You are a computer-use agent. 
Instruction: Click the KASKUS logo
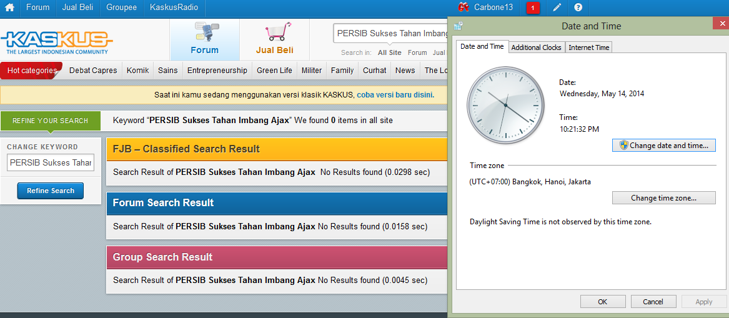point(57,41)
